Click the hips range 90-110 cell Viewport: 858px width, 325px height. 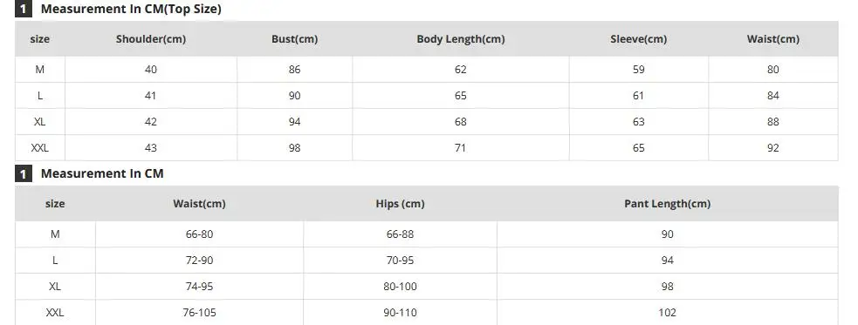pyautogui.click(x=400, y=313)
